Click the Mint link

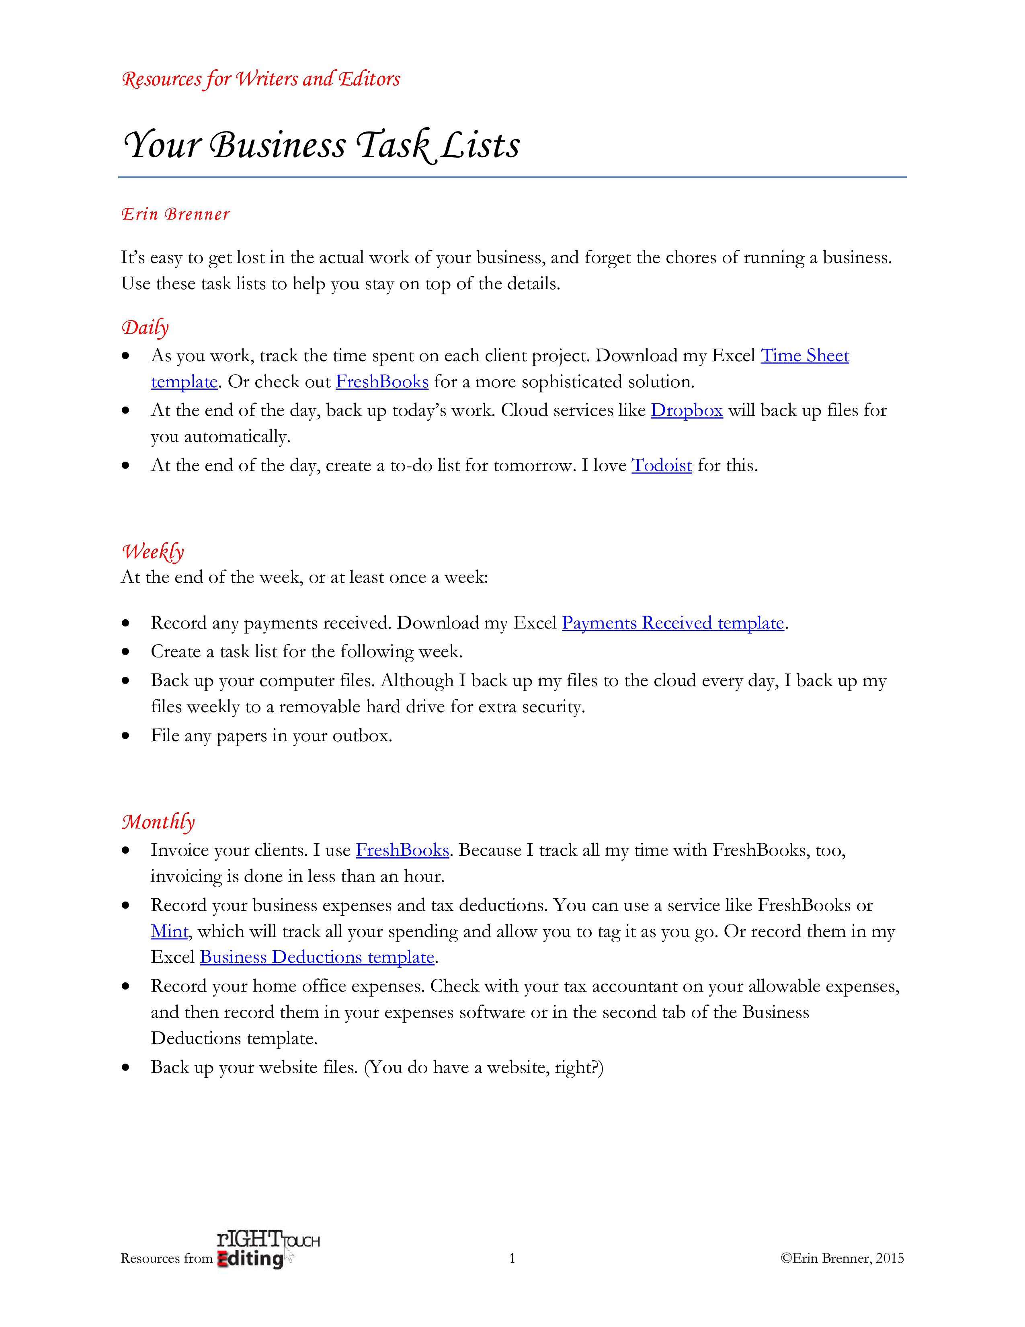point(169,931)
